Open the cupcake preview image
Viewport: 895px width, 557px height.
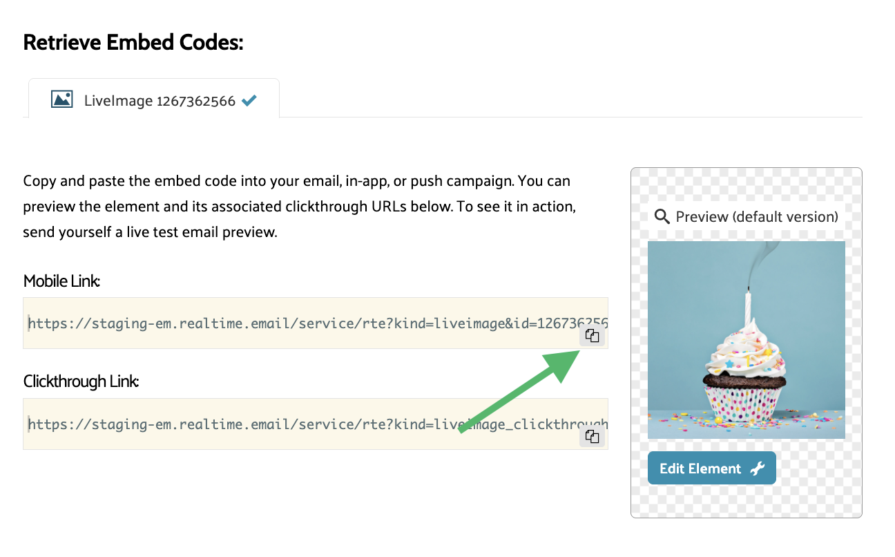pyautogui.click(x=746, y=339)
